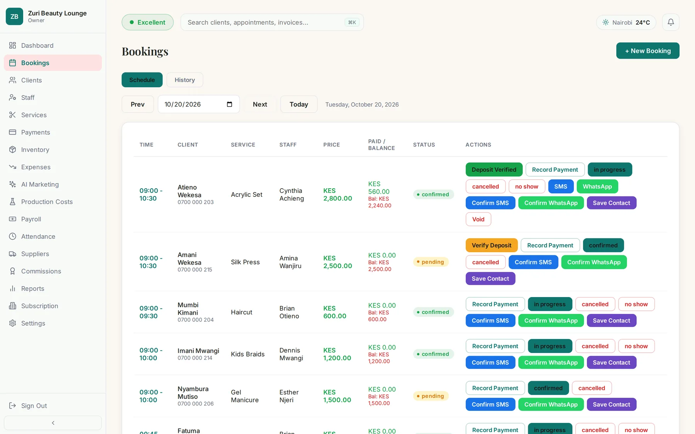The width and height of the screenshot is (695, 434).
Task: Open the date picker calendar icon
Action: pyautogui.click(x=229, y=104)
